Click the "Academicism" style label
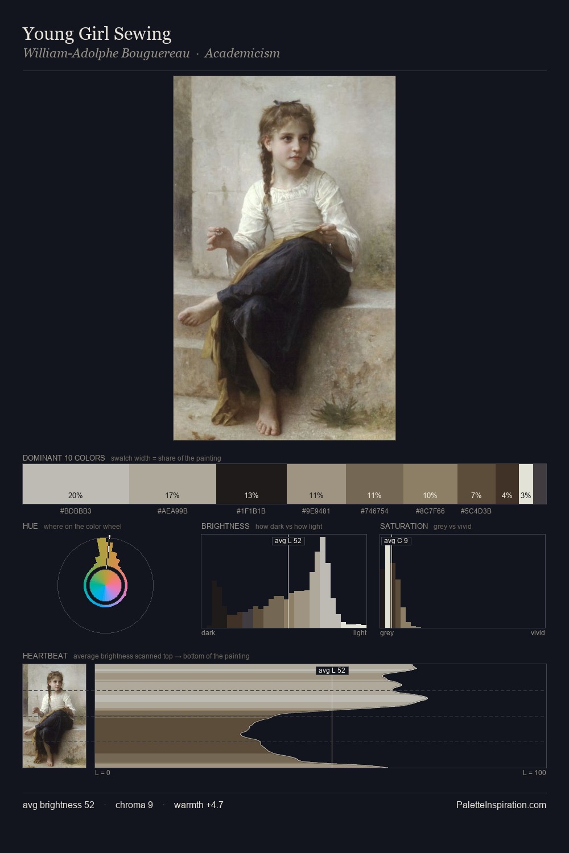569x853 pixels. 242,53
